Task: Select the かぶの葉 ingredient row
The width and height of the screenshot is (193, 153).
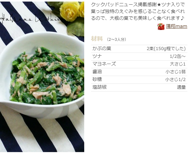Action: coord(139,49)
